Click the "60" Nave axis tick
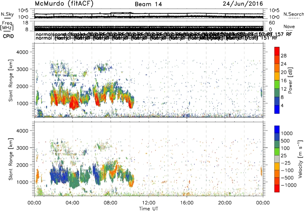The width and height of the screenshot is (304, 211). click(272, 23)
